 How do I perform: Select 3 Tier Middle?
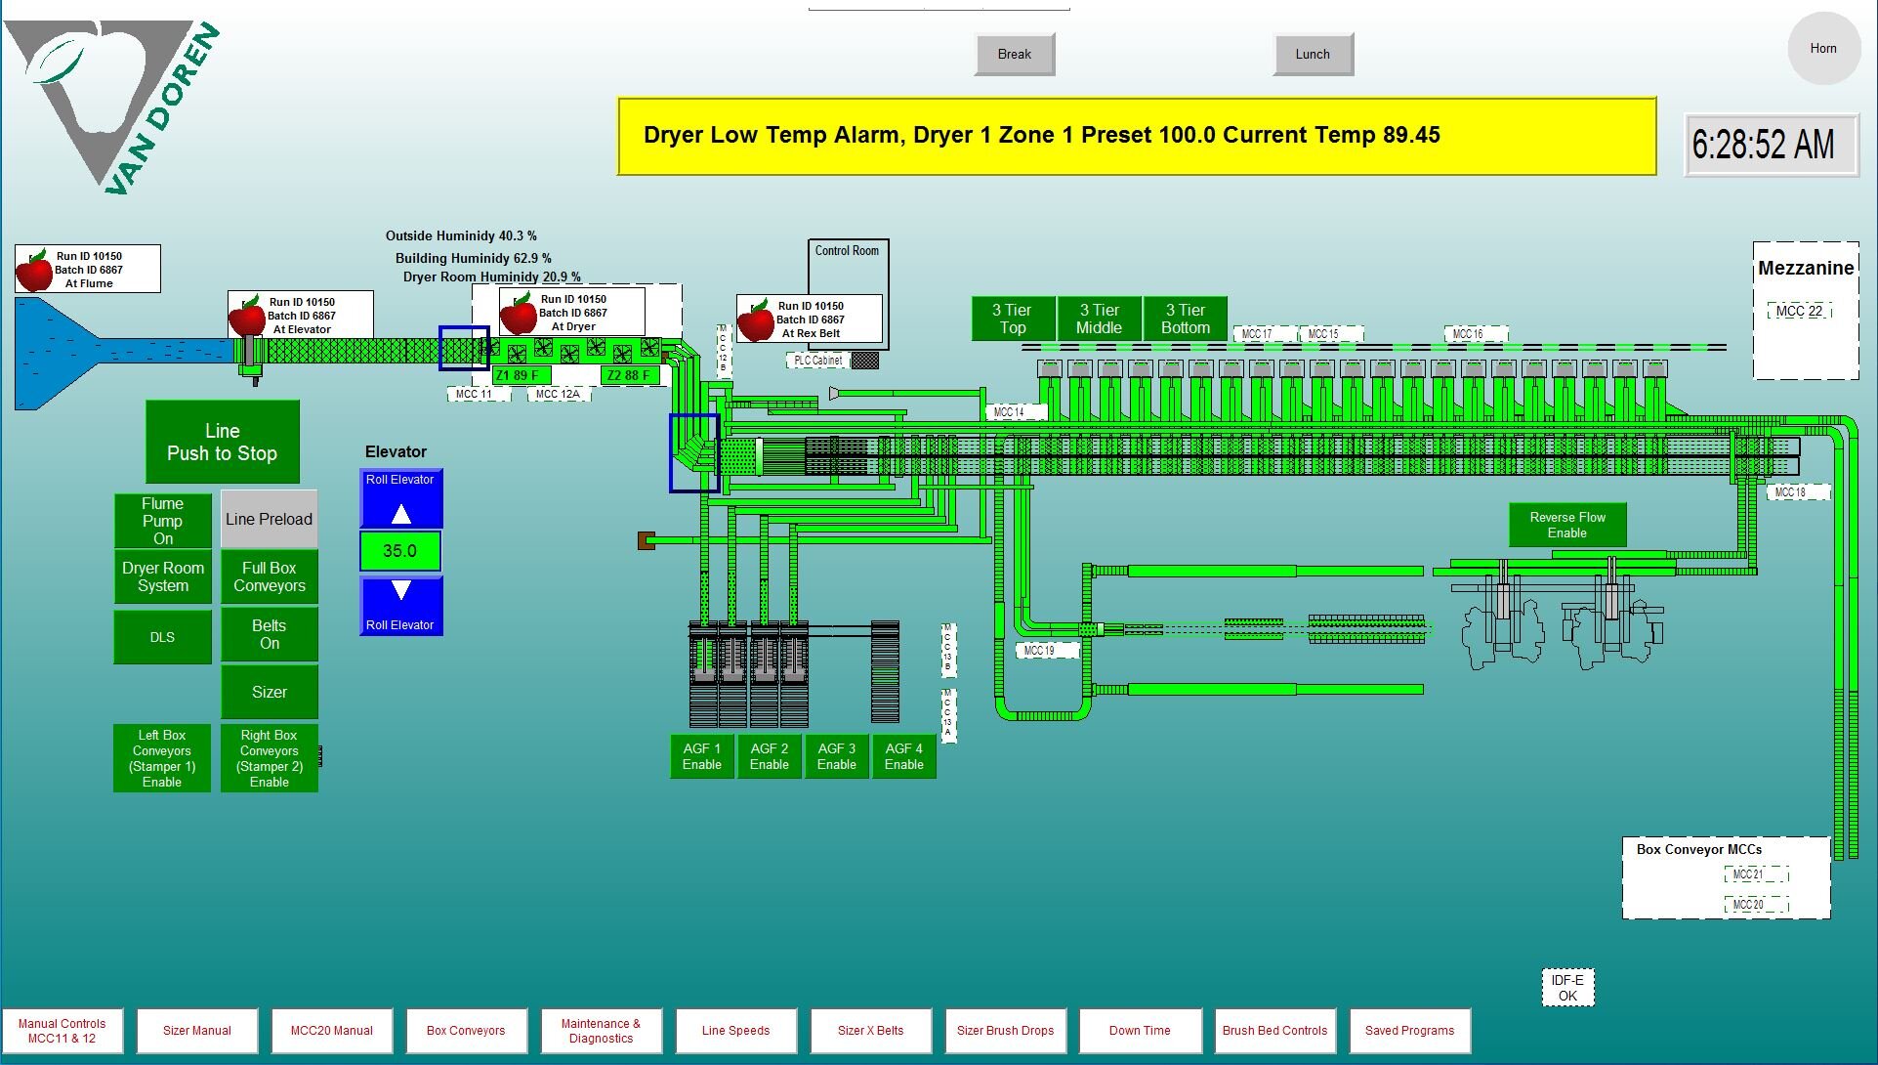click(1099, 319)
